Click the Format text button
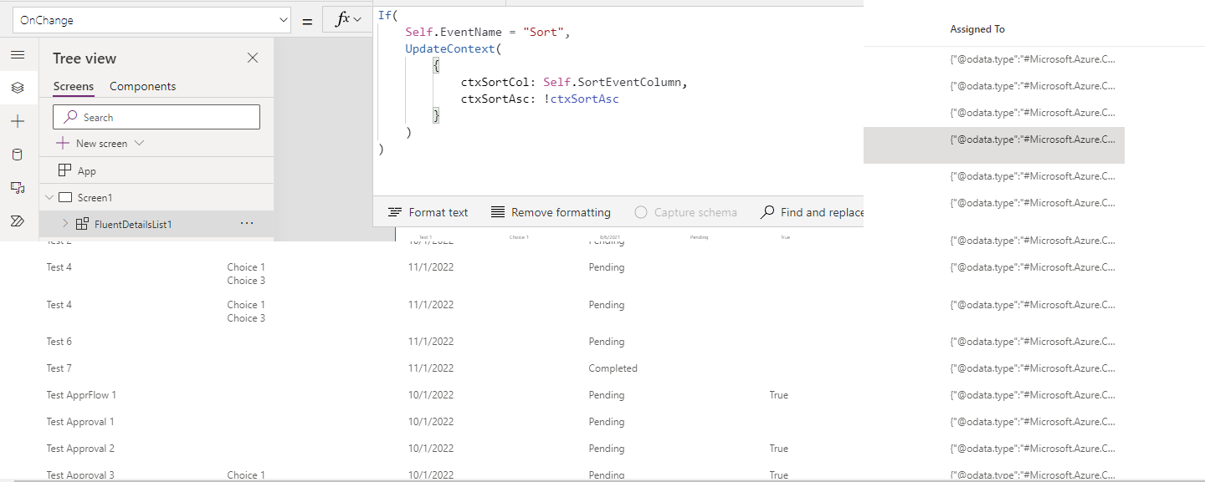The height and width of the screenshot is (482, 1205). [428, 212]
